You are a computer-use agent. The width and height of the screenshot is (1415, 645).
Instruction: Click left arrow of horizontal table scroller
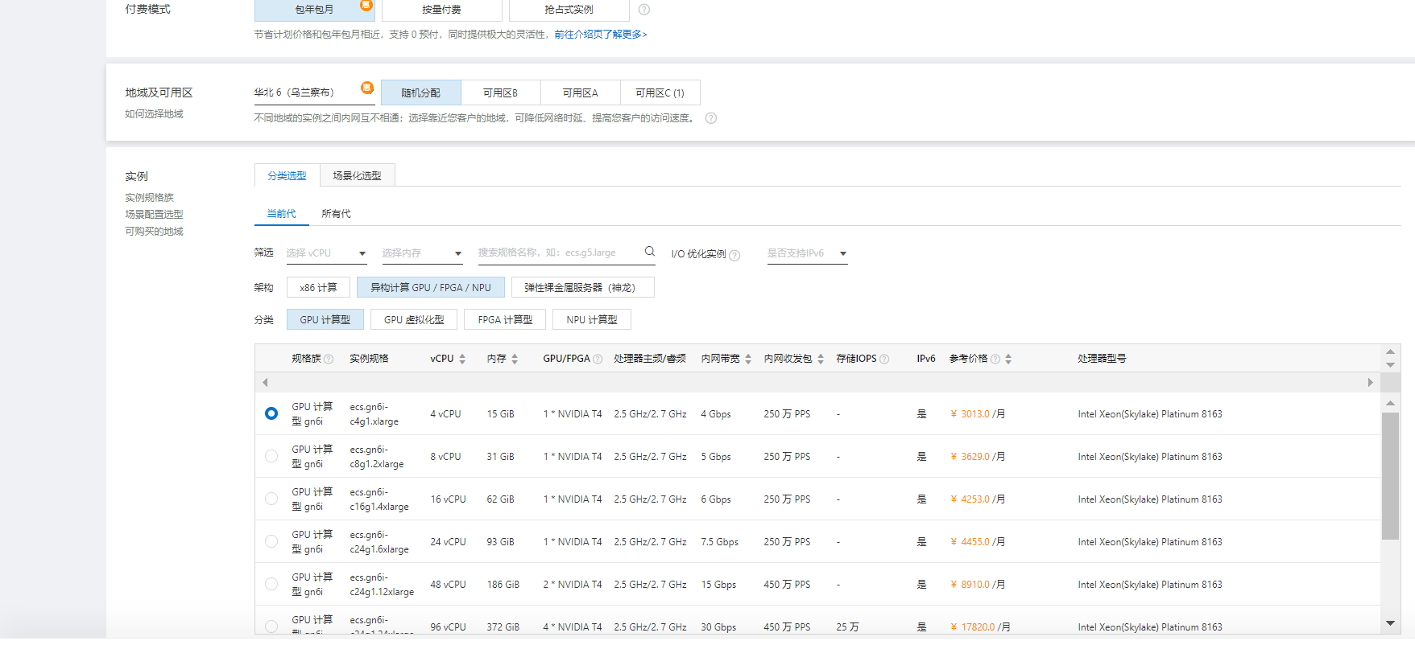click(265, 383)
